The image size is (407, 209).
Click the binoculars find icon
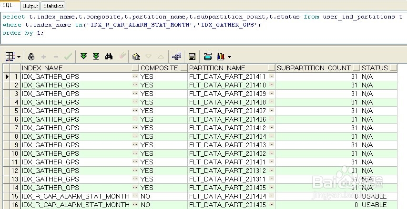109,57
